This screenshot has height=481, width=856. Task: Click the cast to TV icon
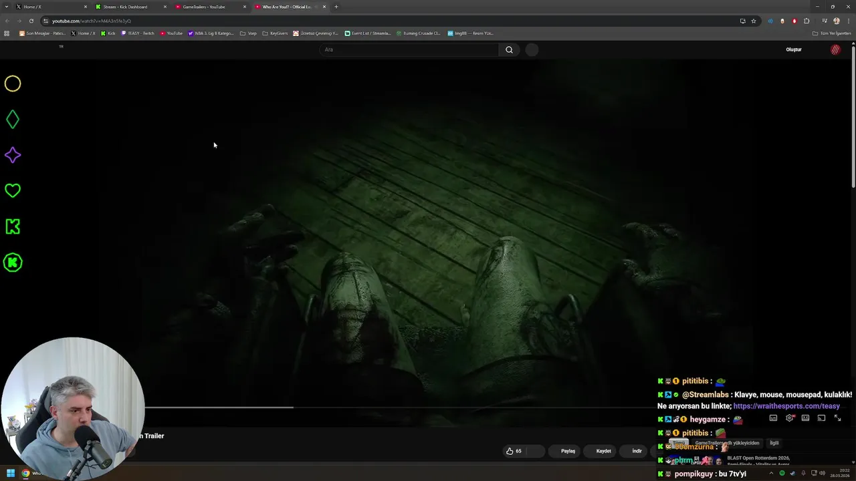point(821,418)
